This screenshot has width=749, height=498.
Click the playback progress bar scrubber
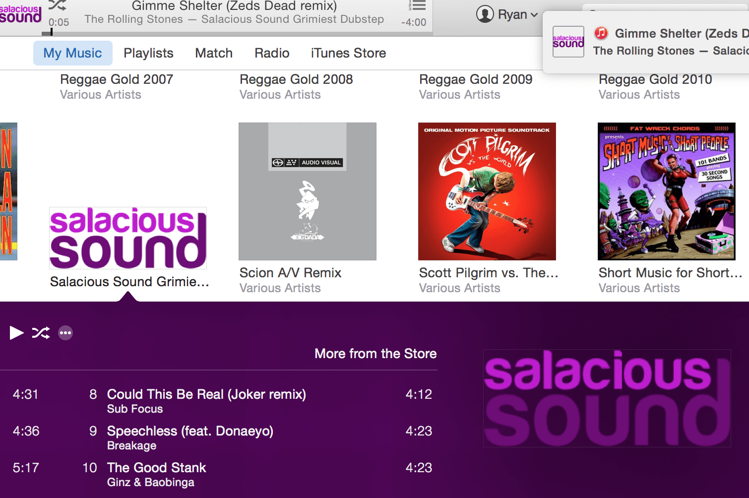coord(51,33)
